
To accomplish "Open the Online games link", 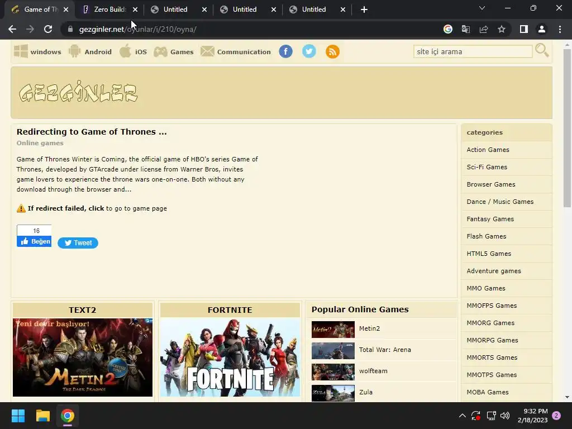I will pos(40,143).
